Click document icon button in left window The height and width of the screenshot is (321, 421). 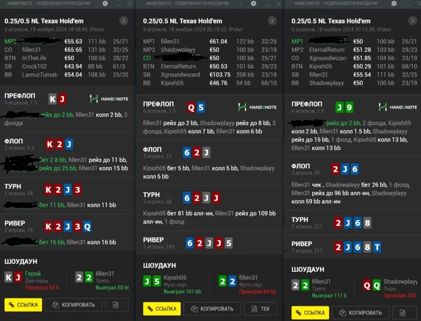117,305
